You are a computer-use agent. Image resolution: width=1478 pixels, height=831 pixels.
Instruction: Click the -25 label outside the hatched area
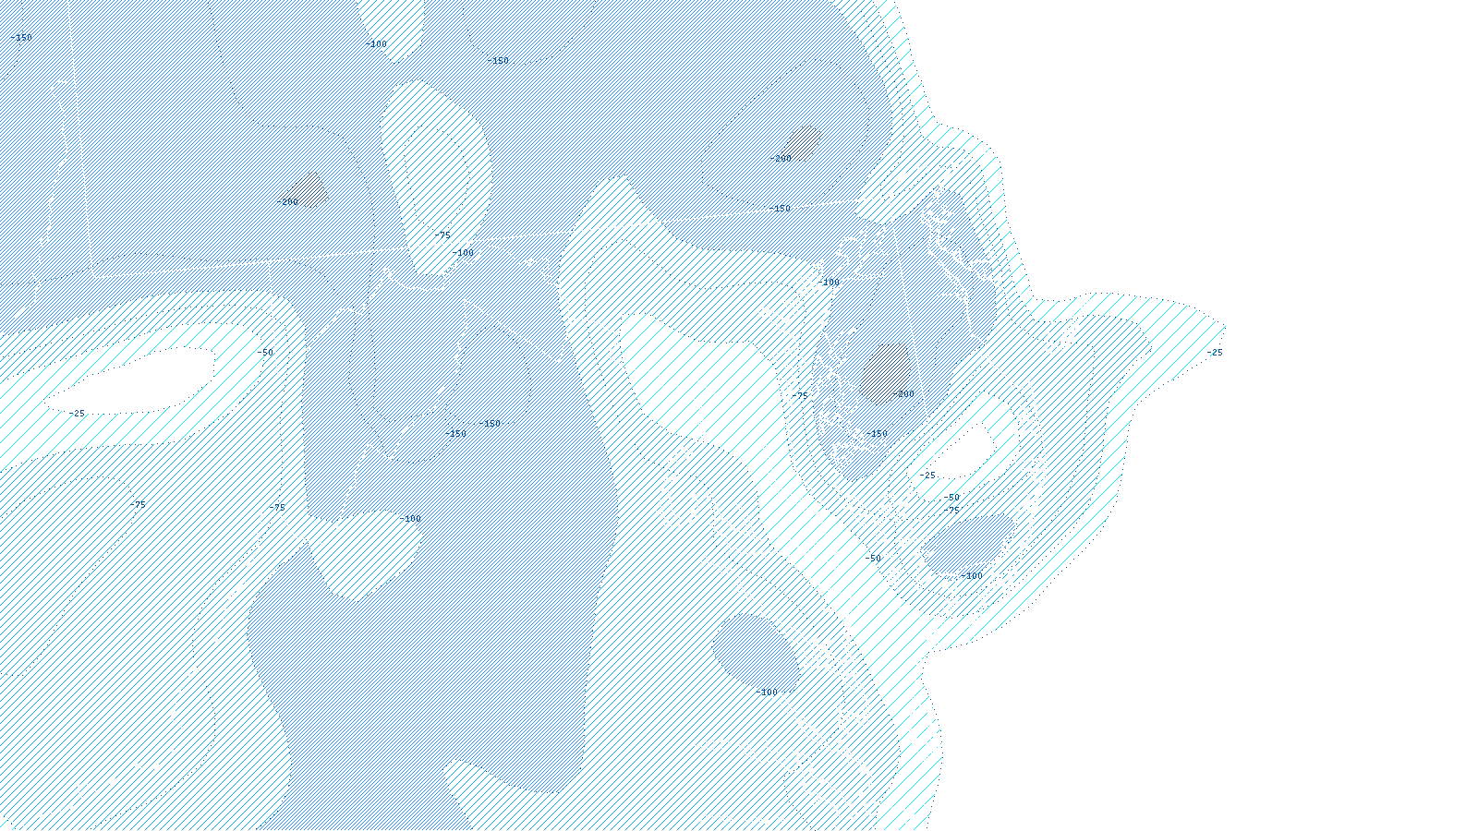1215,353
